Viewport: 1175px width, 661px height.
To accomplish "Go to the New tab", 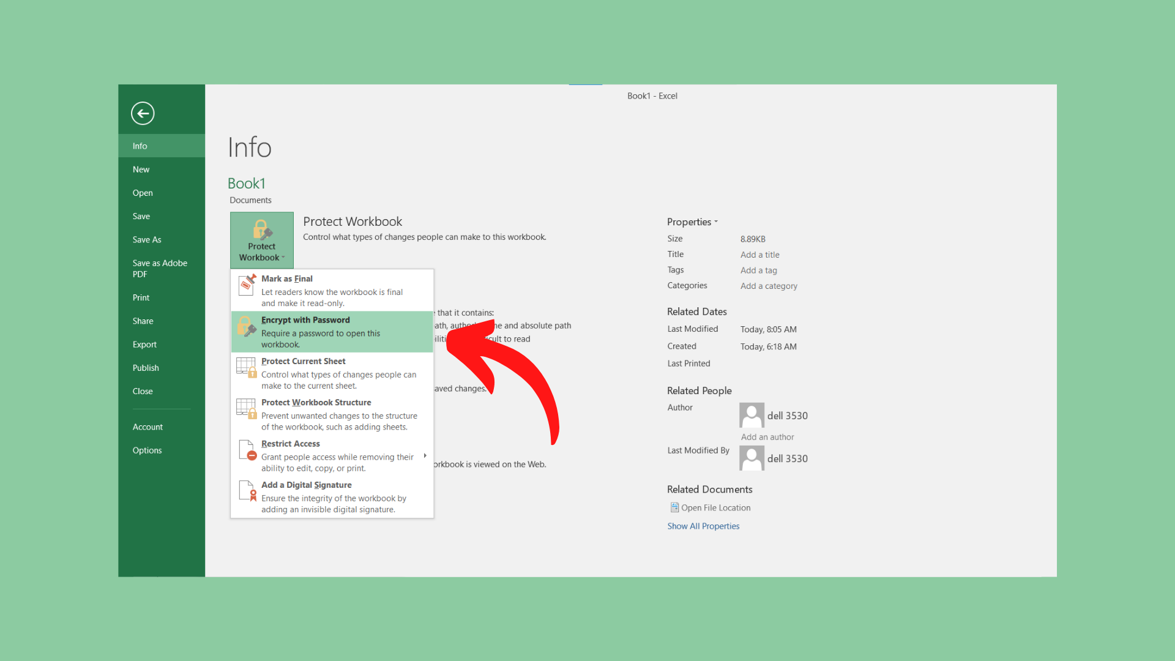I will click(x=162, y=170).
